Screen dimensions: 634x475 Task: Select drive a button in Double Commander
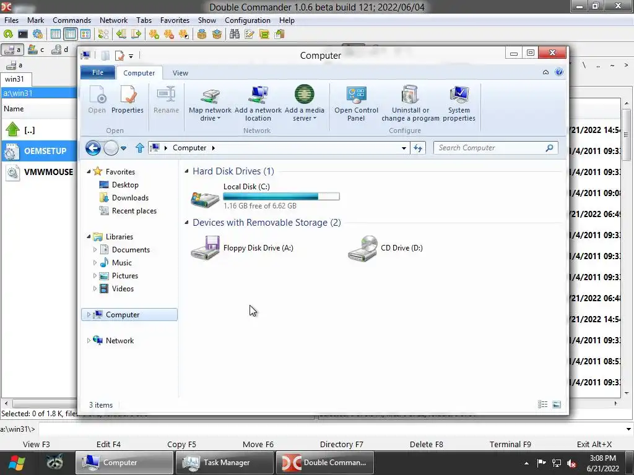coord(12,49)
